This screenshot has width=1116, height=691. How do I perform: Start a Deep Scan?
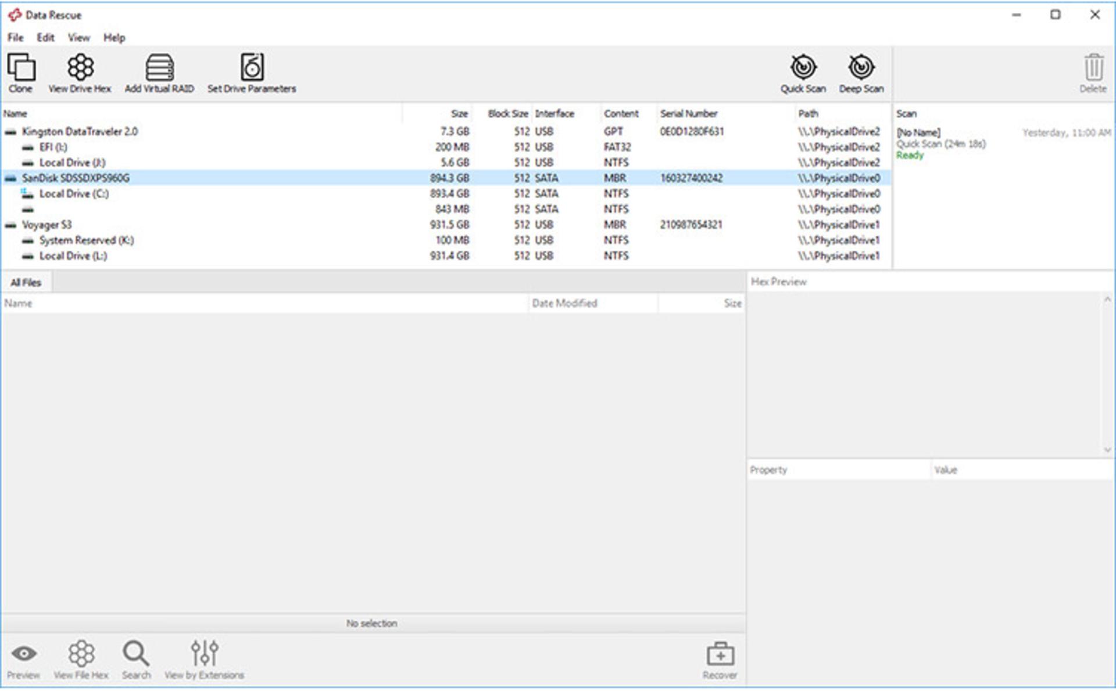(861, 67)
